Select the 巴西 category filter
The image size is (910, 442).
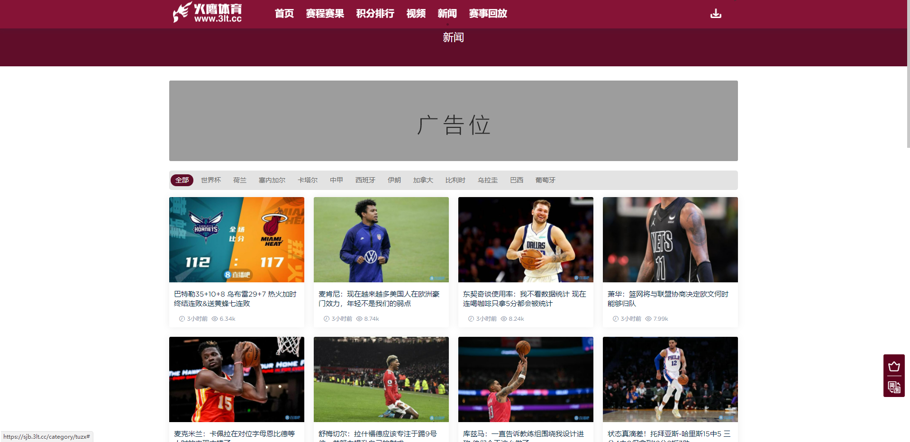[x=517, y=180]
